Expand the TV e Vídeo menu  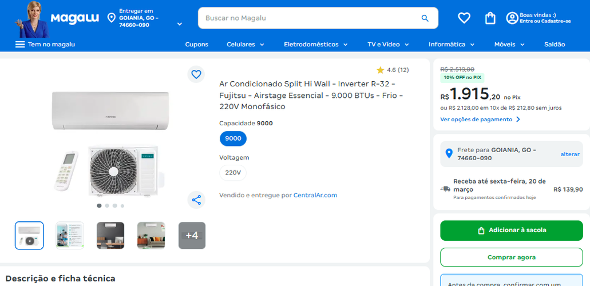(388, 45)
